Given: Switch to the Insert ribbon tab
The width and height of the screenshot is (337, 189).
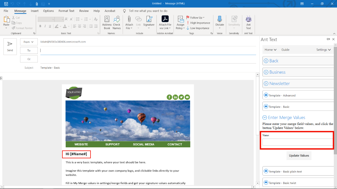Looking at the screenshot, I should pos(35,11).
